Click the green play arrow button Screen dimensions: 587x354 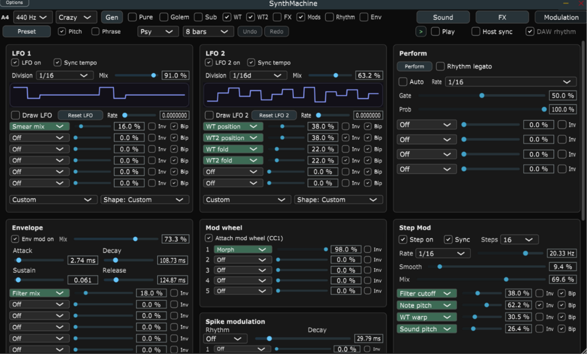coord(421,32)
